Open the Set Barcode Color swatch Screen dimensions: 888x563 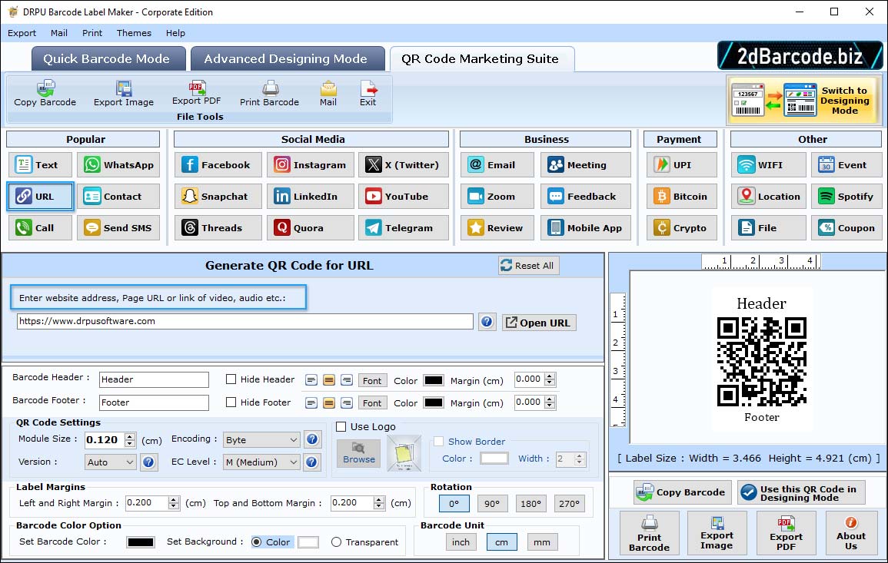141,542
